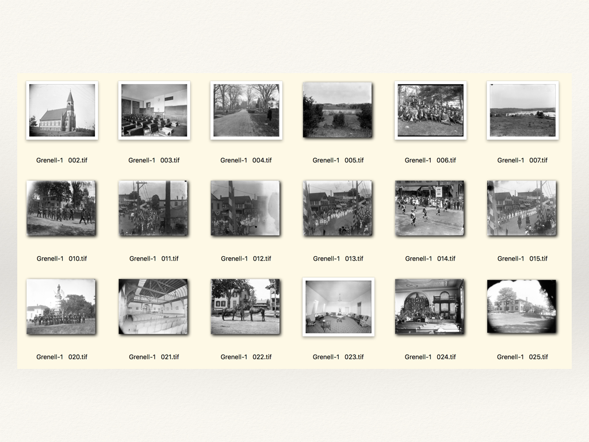
Task: Select the street procession thumbnail 014
Action: pos(429,208)
